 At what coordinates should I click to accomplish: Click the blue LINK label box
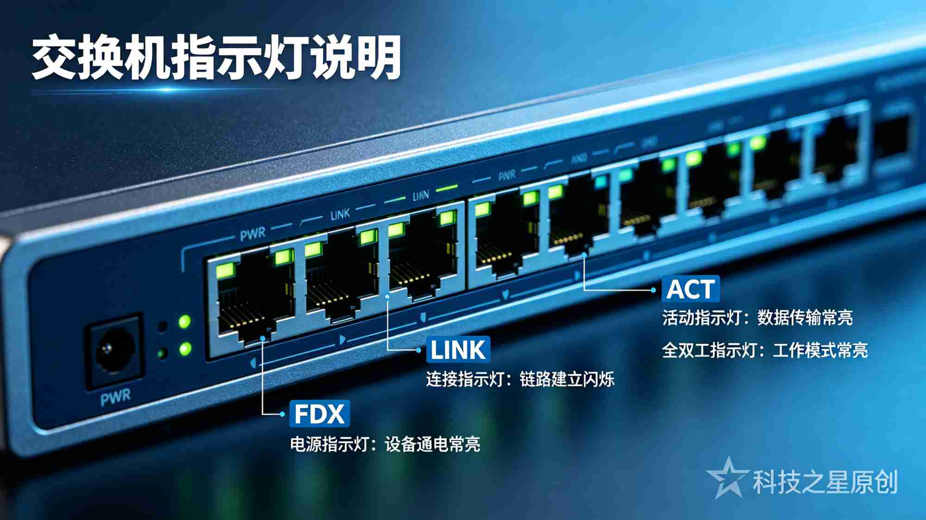(x=458, y=349)
